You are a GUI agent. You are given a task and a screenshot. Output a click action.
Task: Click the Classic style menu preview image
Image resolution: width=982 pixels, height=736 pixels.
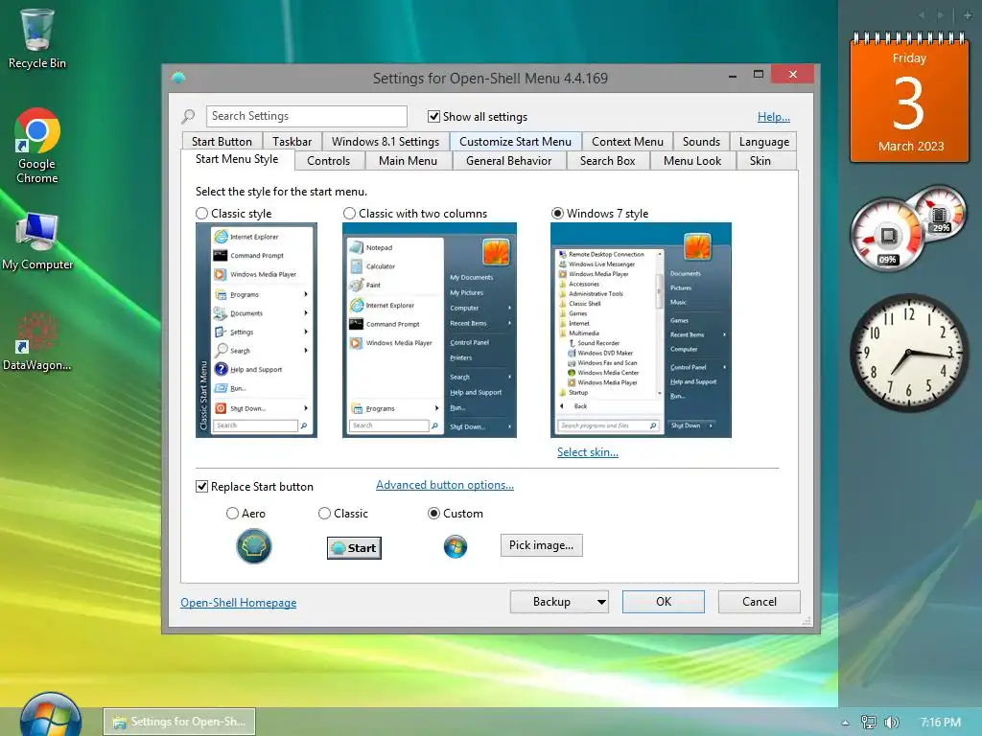pyautogui.click(x=256, y=330)
